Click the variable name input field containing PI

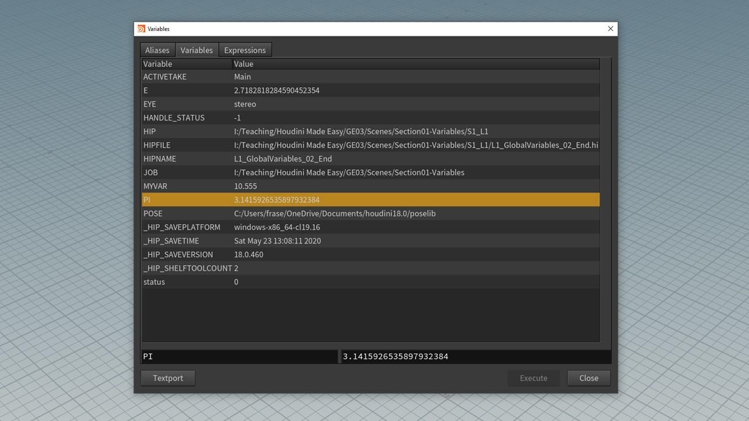[239, 356]
